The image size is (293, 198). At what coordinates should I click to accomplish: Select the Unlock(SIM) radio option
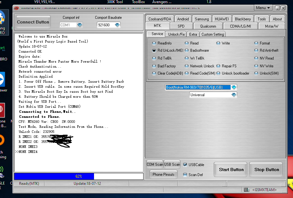256,73
